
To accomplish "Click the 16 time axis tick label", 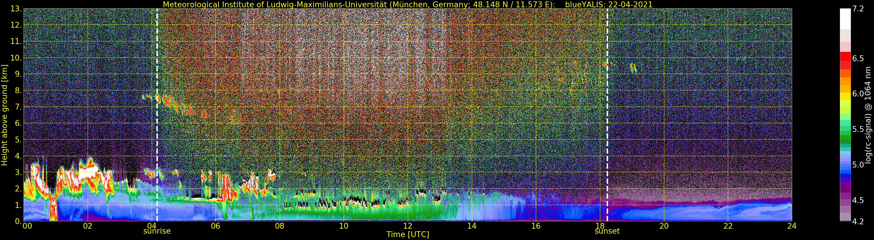I will point(536,226).
